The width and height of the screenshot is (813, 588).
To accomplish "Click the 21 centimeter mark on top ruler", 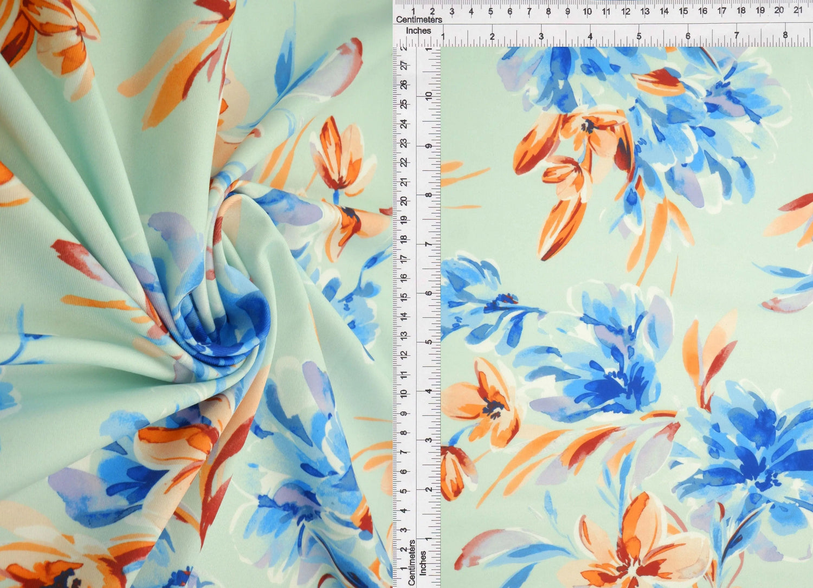I will pos(798,10).
